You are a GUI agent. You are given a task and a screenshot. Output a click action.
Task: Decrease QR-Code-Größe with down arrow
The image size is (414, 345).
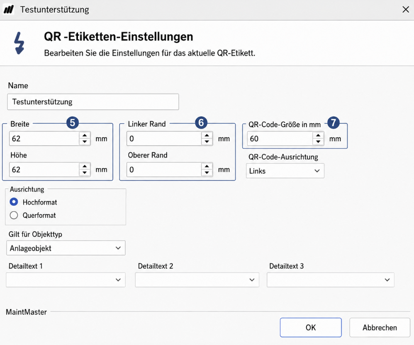coord(318,142)
